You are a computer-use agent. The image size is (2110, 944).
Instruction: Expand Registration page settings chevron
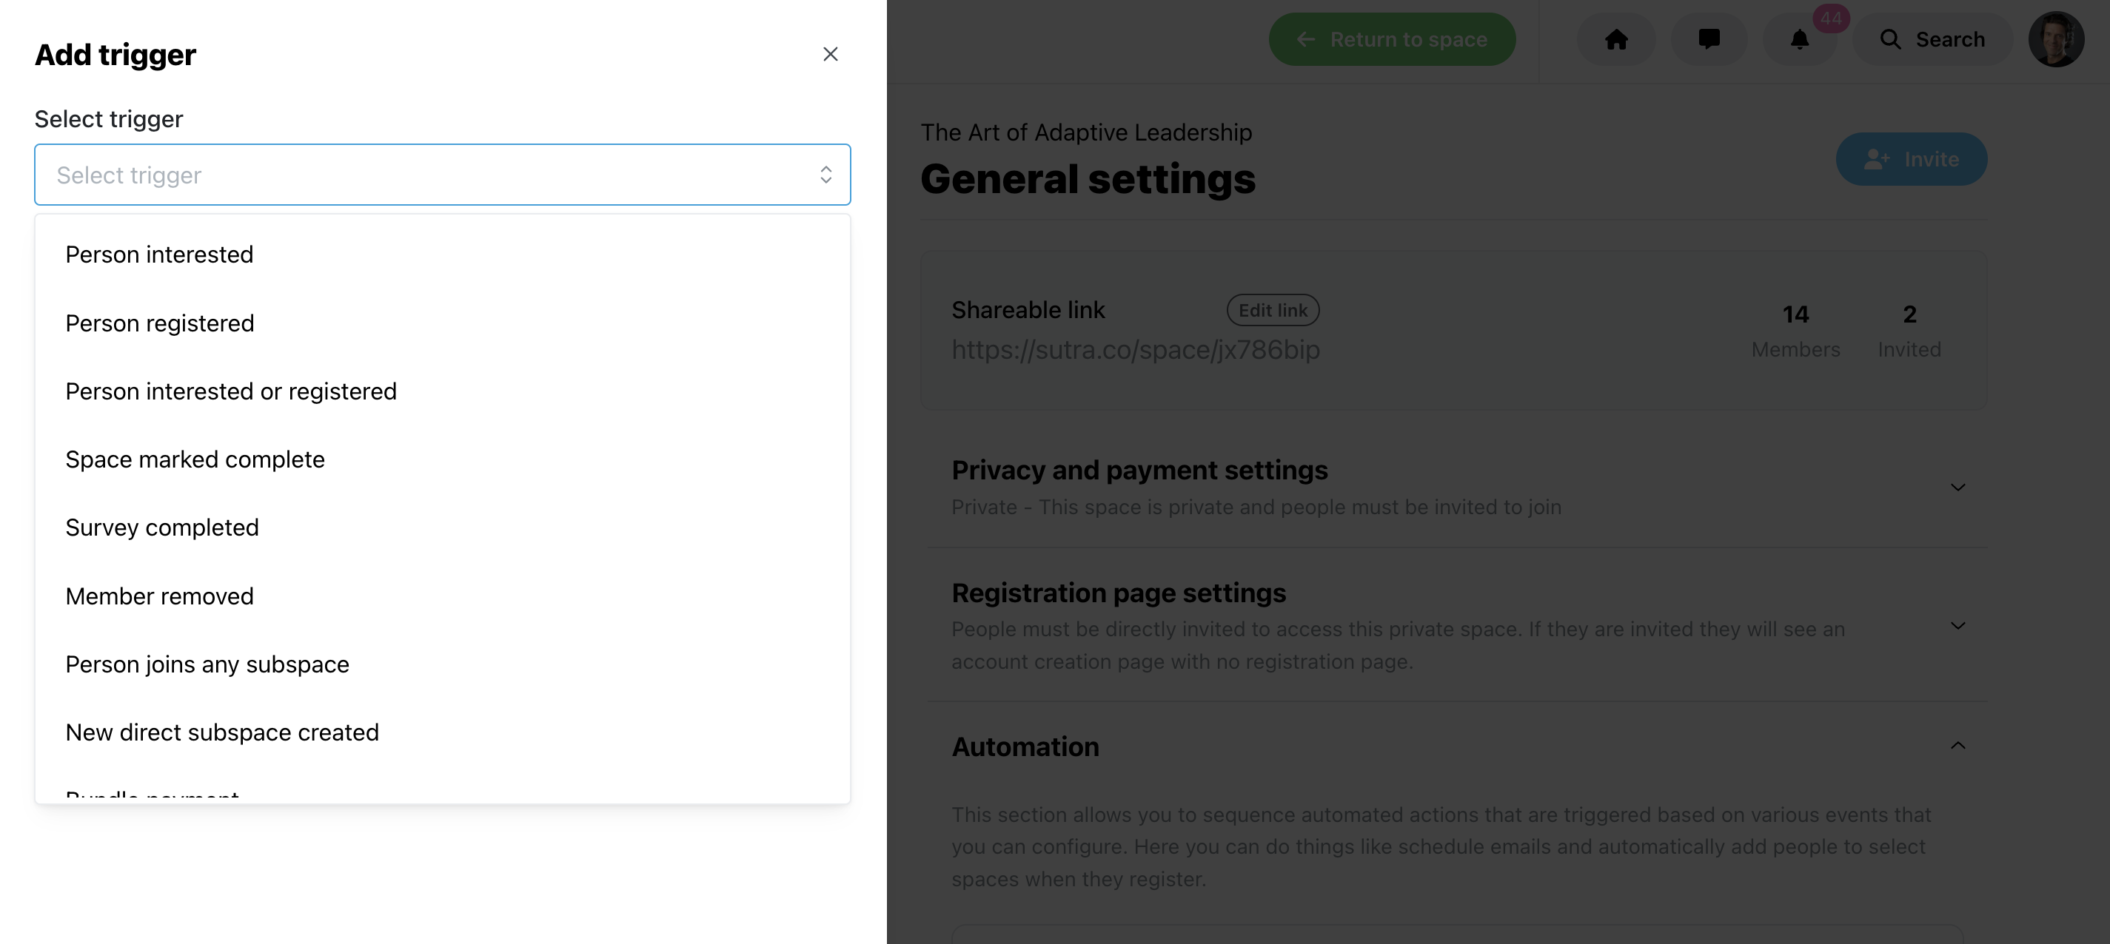click(1957, 627)
